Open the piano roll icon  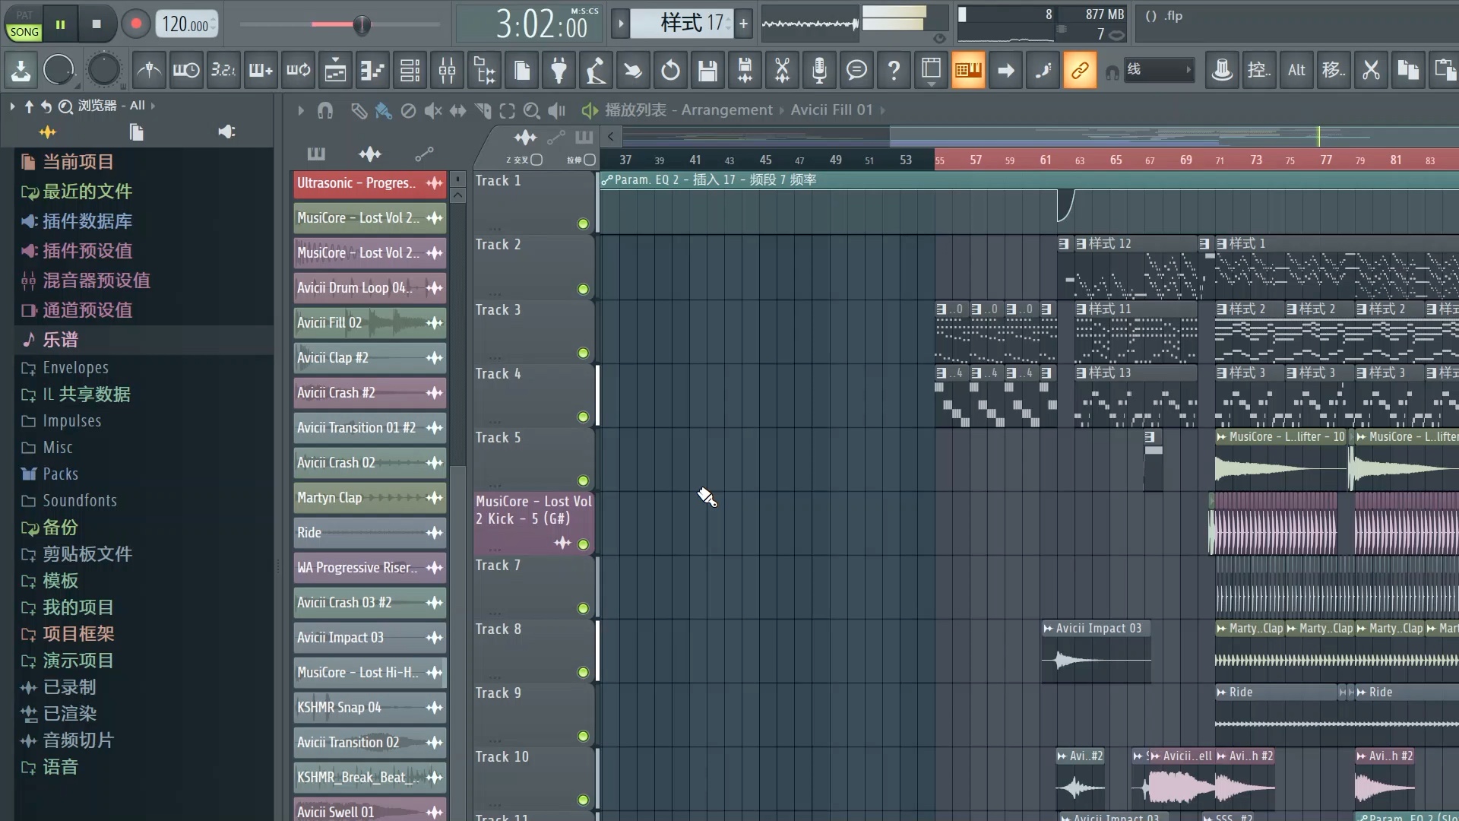[x=372, y=71]
